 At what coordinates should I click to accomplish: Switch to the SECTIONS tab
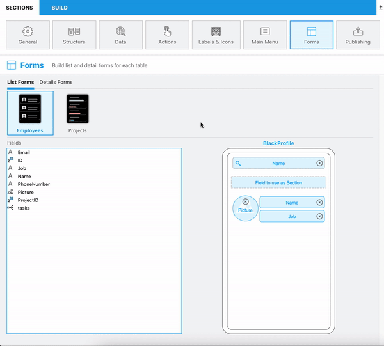pyautogui.click(x=19, y=8)
